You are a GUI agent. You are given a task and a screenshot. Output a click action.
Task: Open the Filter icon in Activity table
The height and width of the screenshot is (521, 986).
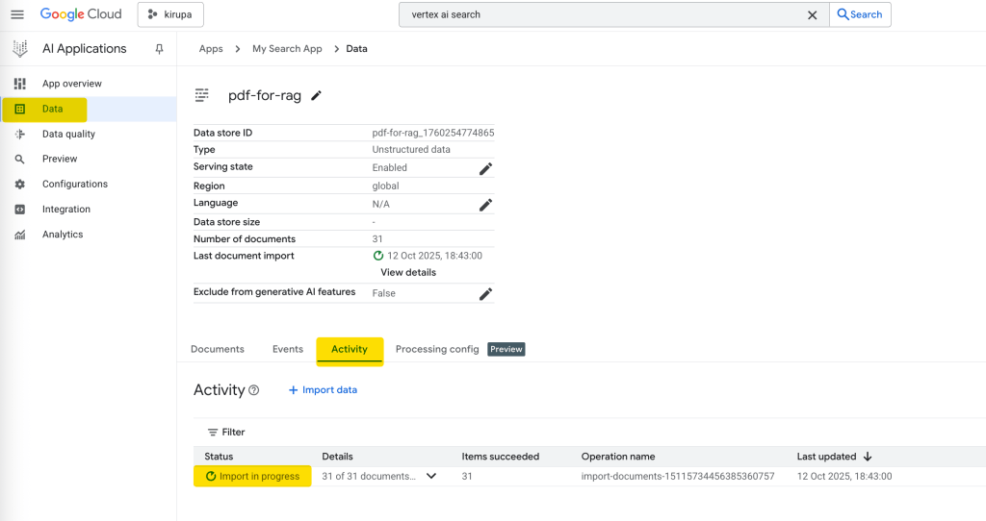pyautogui.click(x=213, y=433)
